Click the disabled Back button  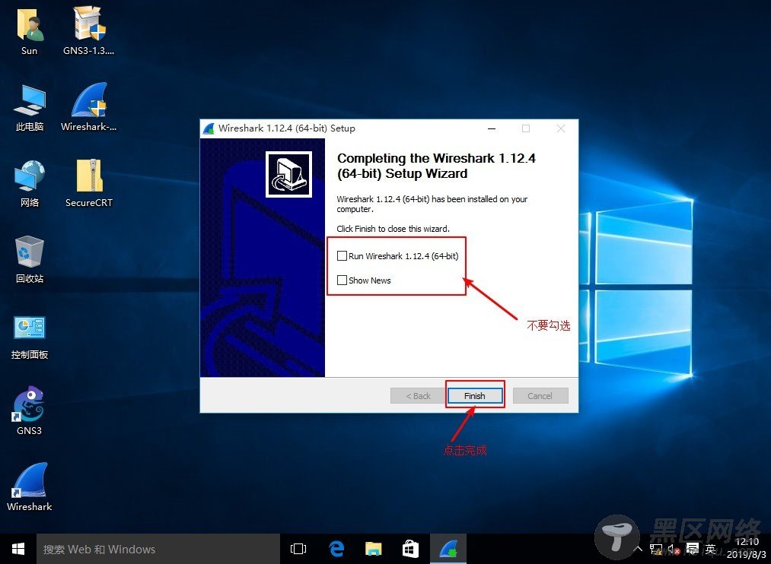click(x=418, y=395)
